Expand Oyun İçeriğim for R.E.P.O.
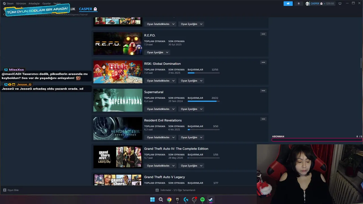This screenshot has height=204, width=363. click(x=158, y=52)
